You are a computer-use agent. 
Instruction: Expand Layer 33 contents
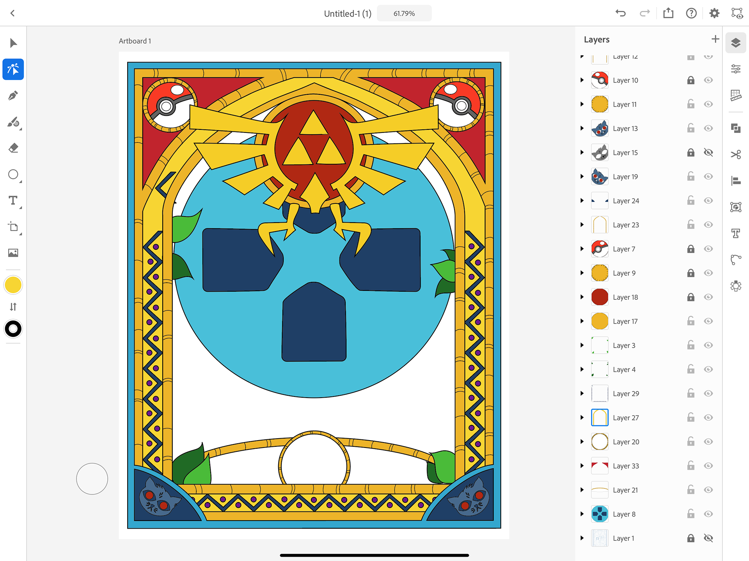(x=582, y=466)
